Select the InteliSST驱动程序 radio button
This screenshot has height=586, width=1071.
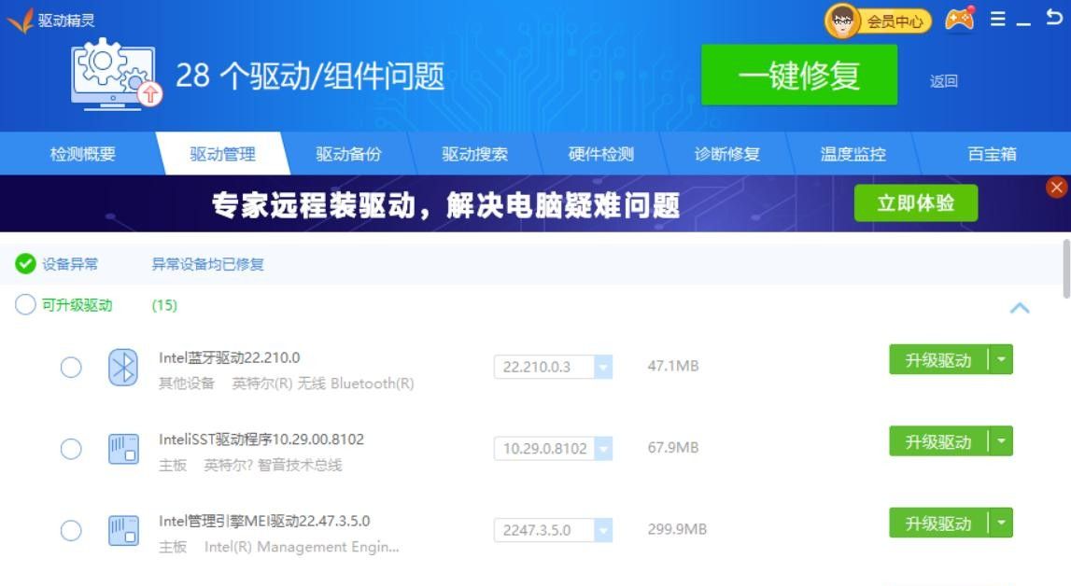click(70, 449)
